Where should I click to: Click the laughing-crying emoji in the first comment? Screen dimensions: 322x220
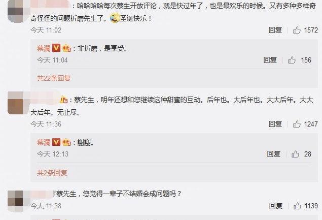115,18
